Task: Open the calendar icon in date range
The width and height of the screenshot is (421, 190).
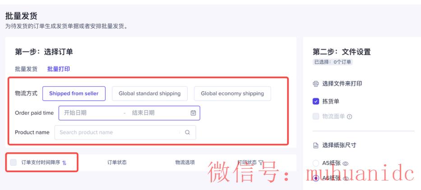Action: (x=193, y=113)
